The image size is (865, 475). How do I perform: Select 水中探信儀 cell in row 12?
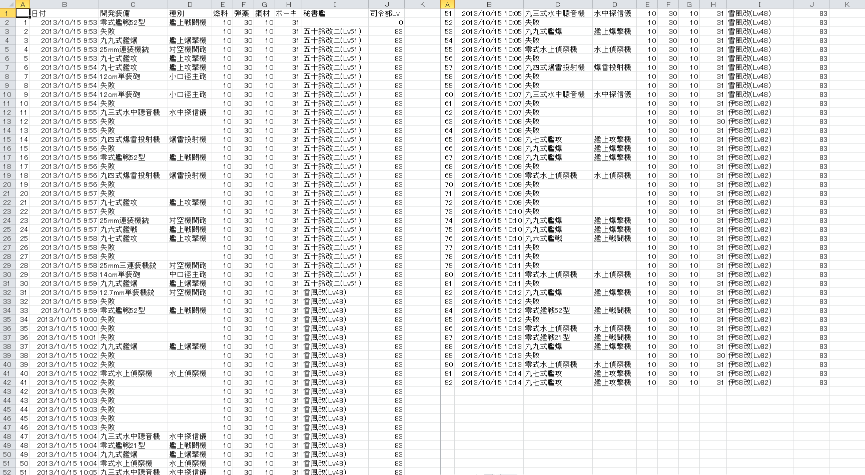[x=190, y=112]
